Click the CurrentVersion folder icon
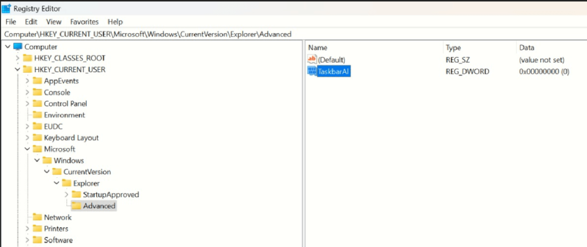Viewport: 587px width, 247px height. (57, 172)
